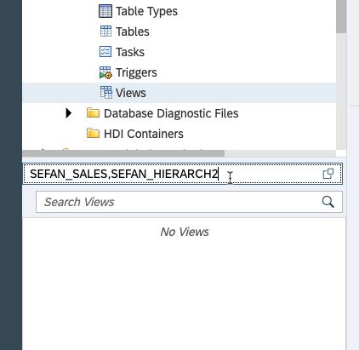Focus the Search Views input field
This screenshot has width=359, height=350.
tap(189, 202)
